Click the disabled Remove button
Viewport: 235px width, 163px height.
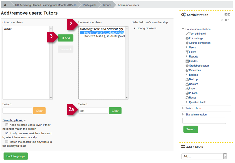[65, 49]
